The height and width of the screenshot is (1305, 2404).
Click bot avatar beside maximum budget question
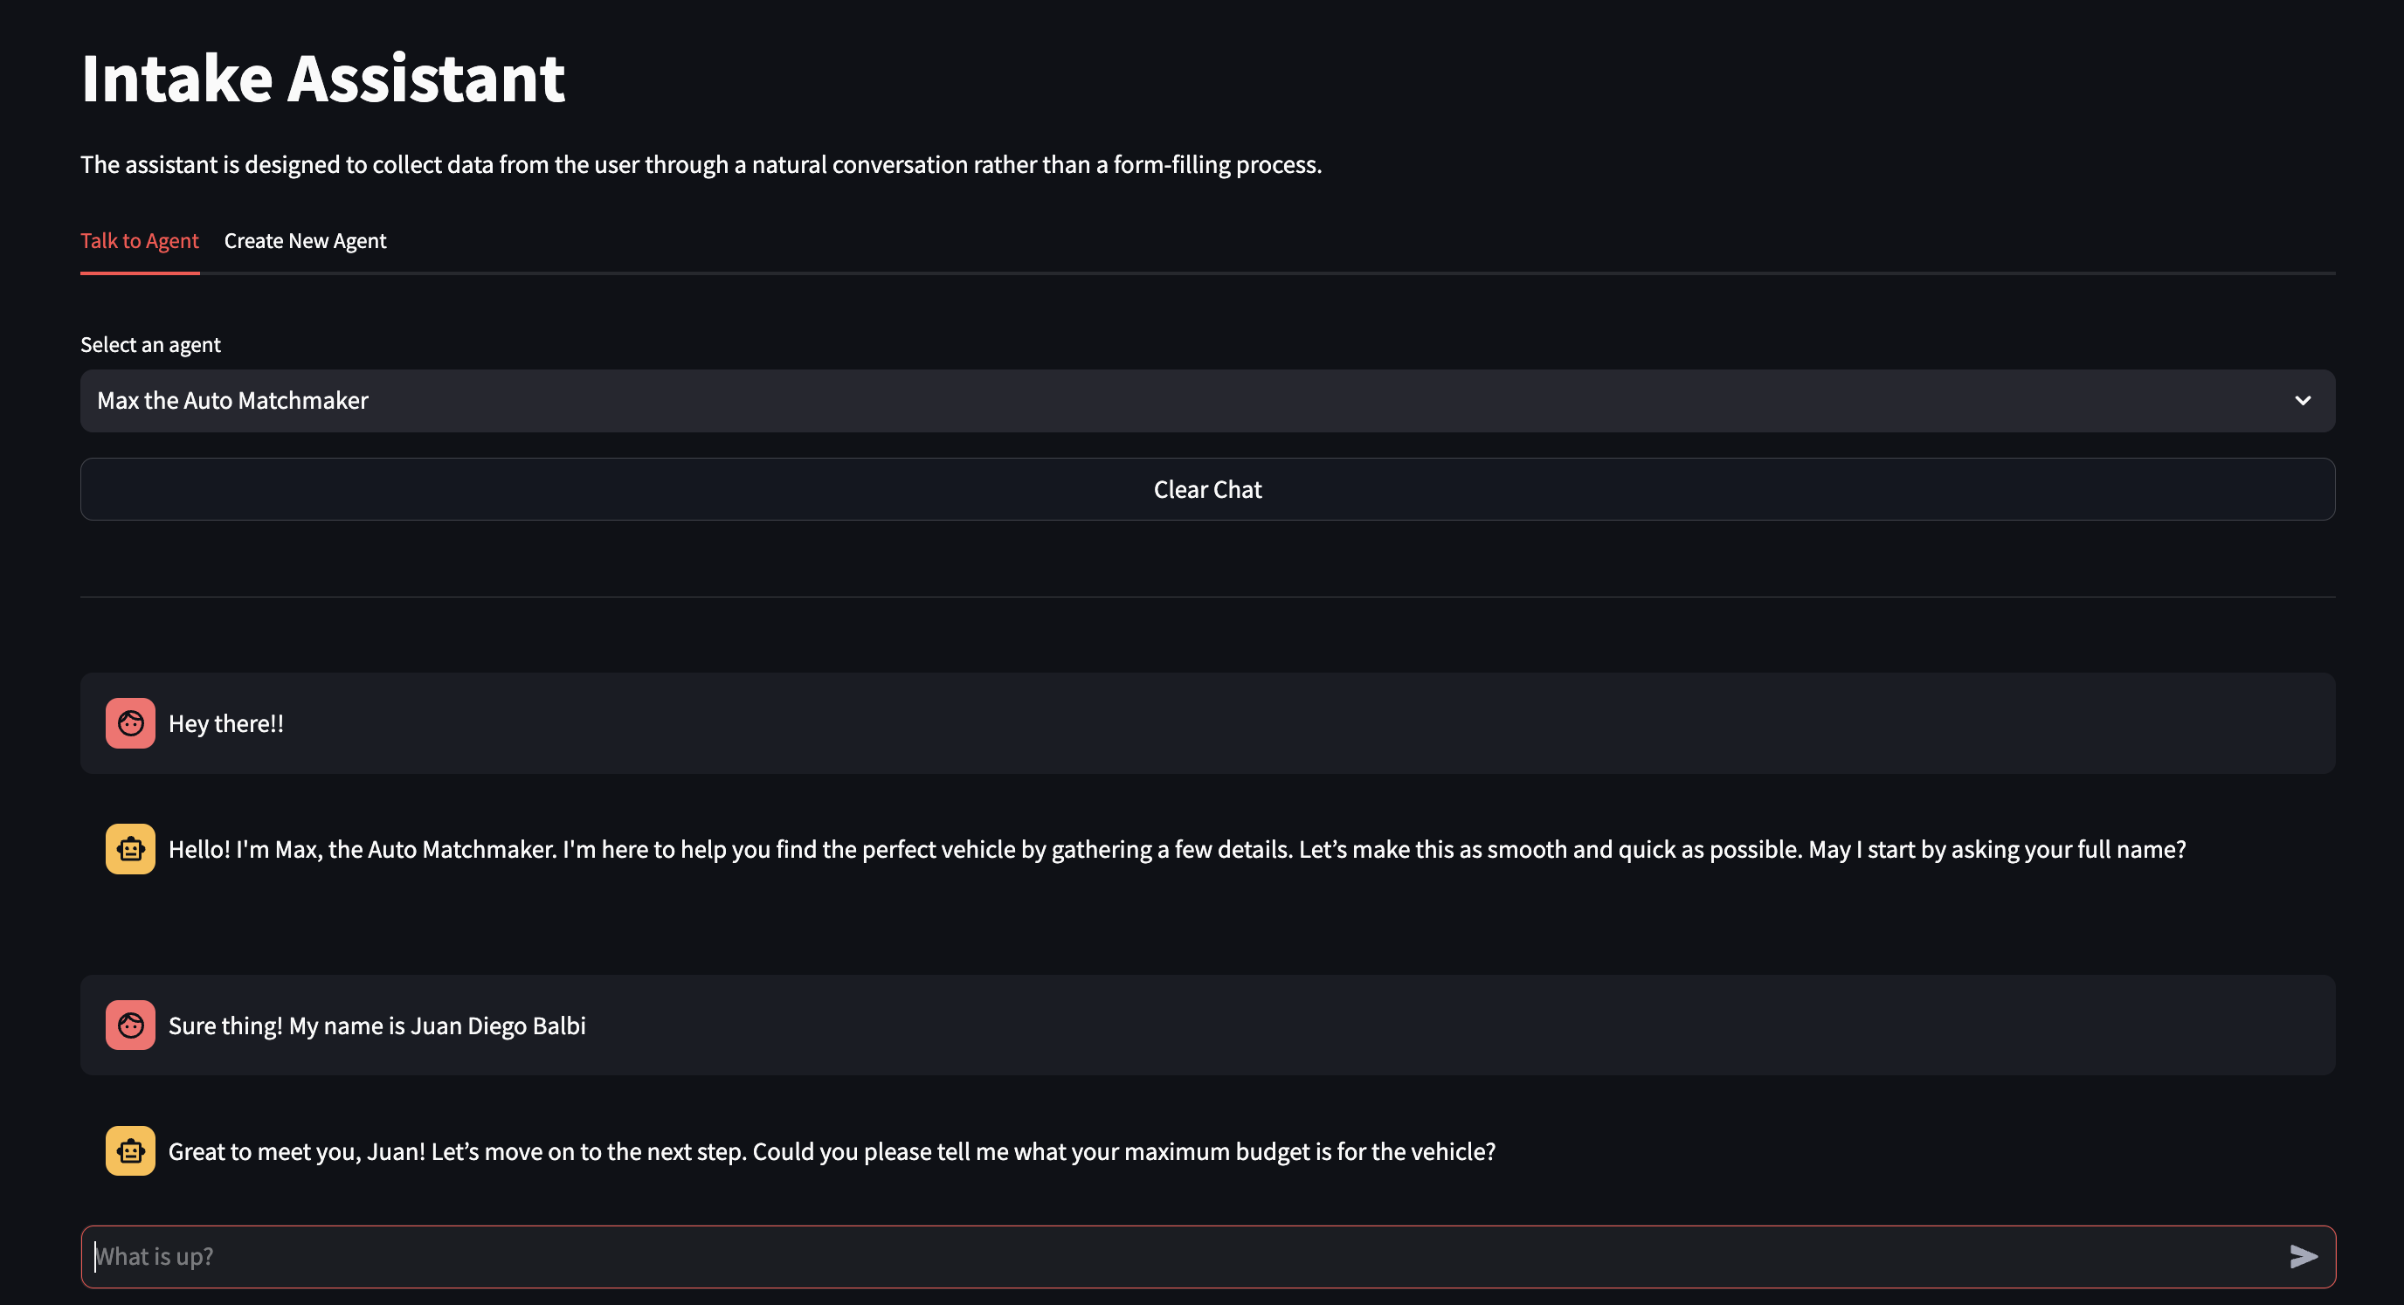coord(131,1151)
